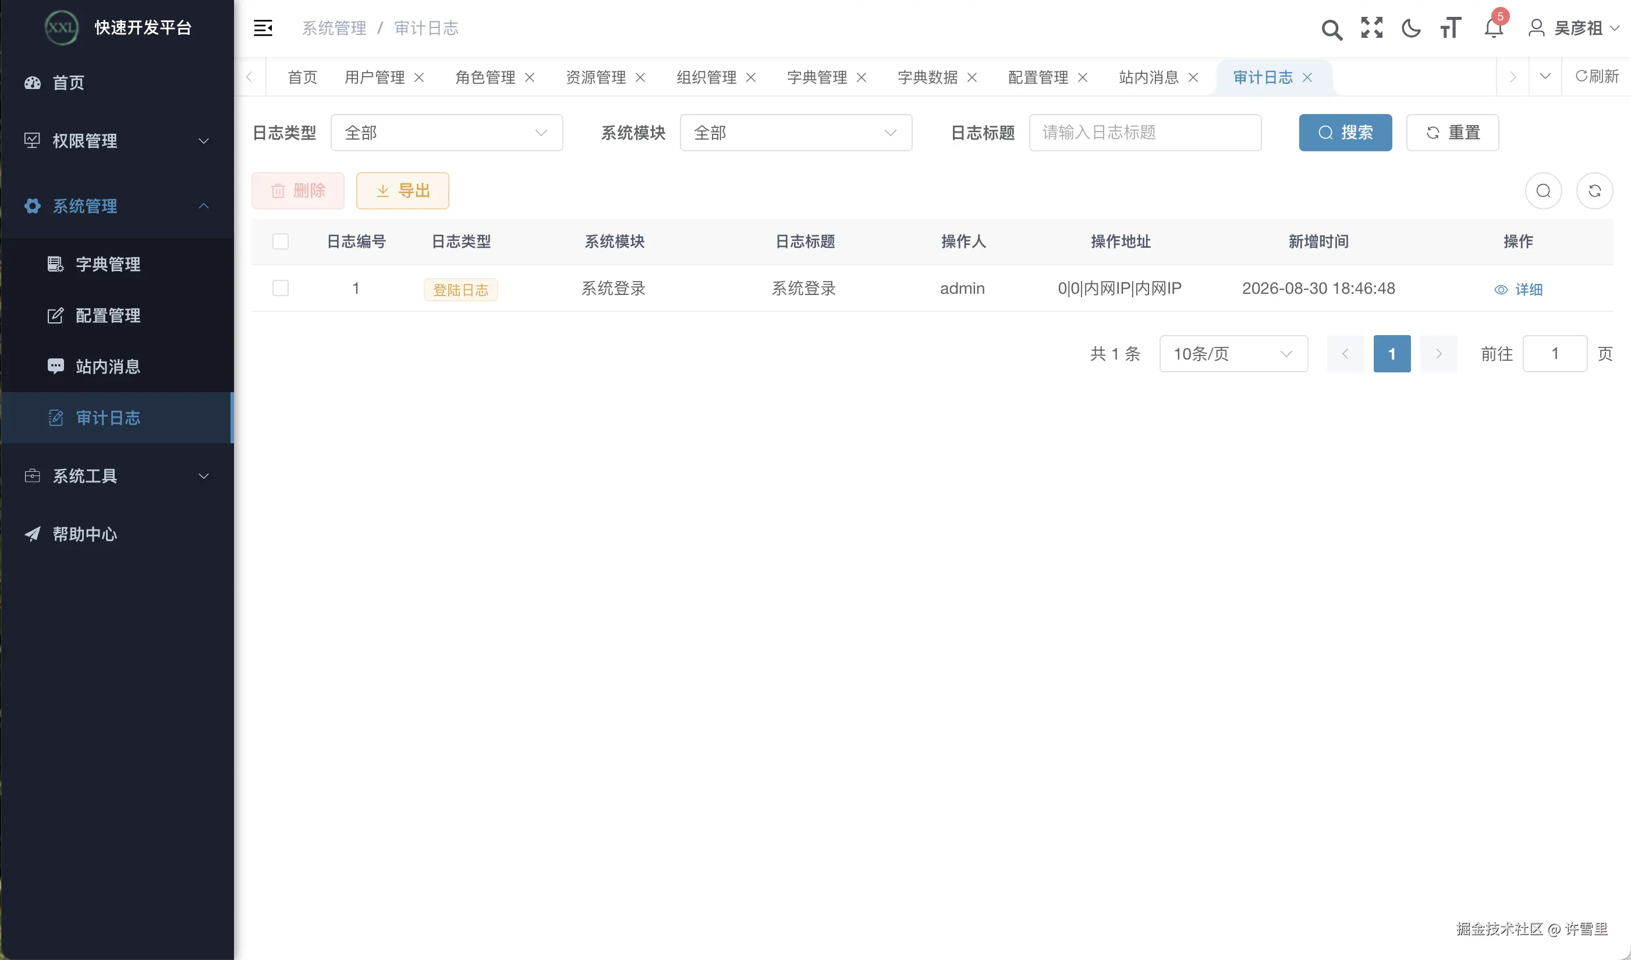Open the tab options dropdown arrow
Viewport: 1631px width, 960px height.
(1545, 77)
